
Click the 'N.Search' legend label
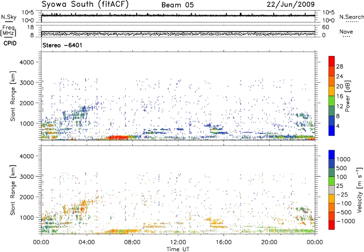pos(351,17)
